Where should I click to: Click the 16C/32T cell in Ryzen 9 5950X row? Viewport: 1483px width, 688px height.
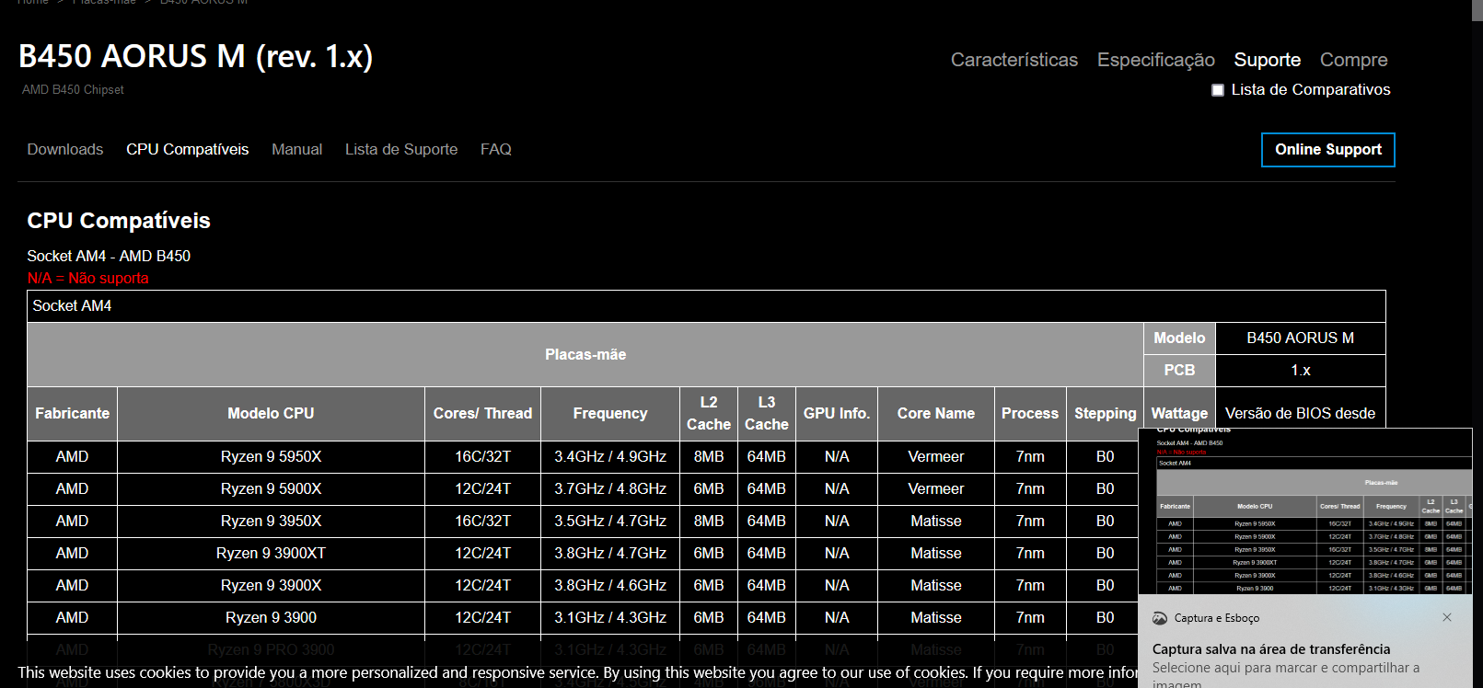click(482, 457)
